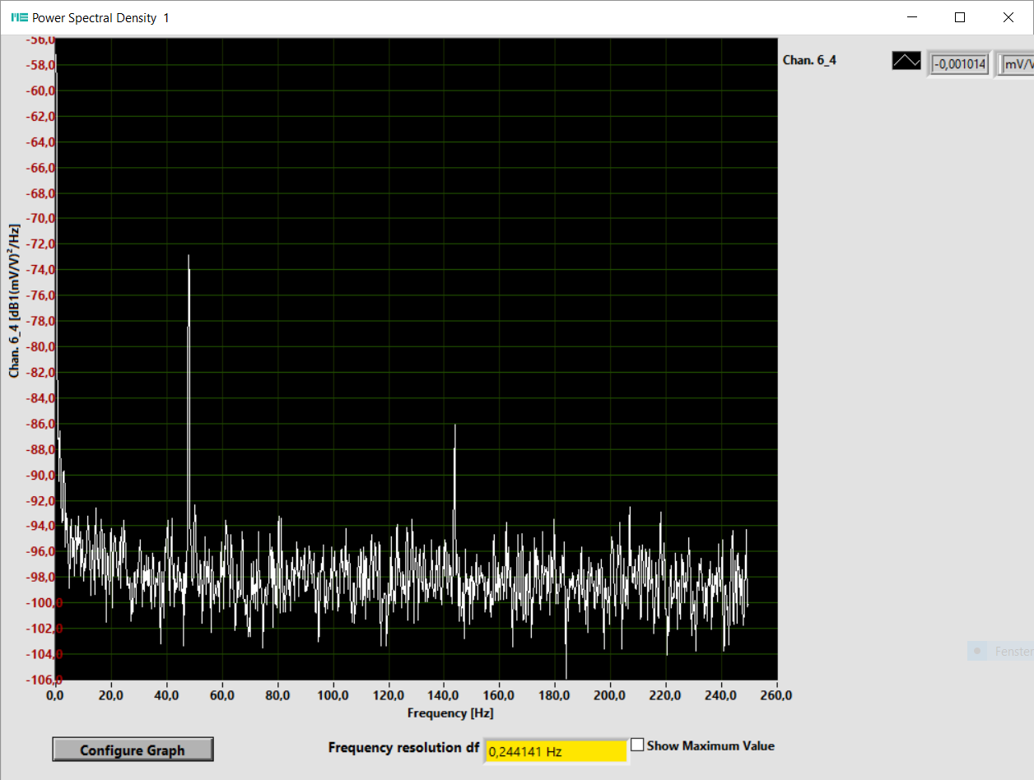Click the mV/V unit field
The image size is (1034, 780).
coord(1018,63)
